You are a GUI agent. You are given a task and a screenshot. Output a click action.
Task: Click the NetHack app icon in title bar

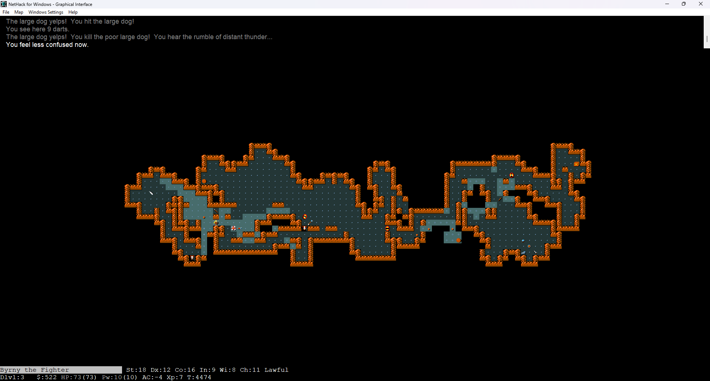pos(4,4)
